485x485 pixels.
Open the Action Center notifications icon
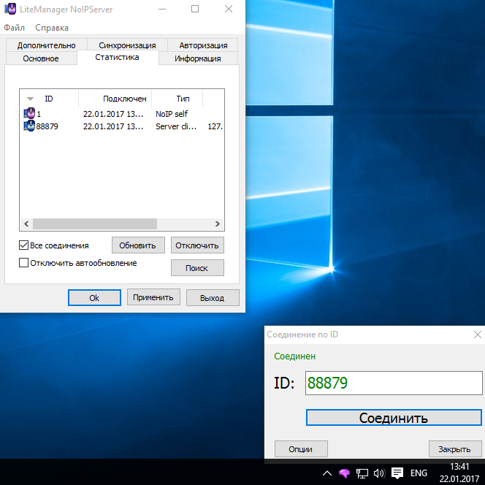click(397, 473)
